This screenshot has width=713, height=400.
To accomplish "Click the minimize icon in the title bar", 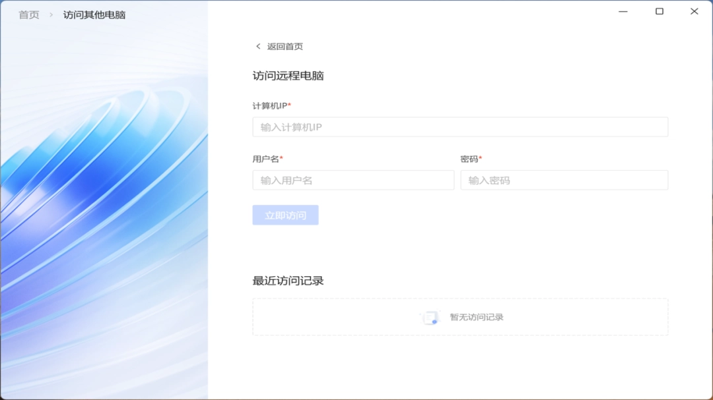I will pos(623,11).
